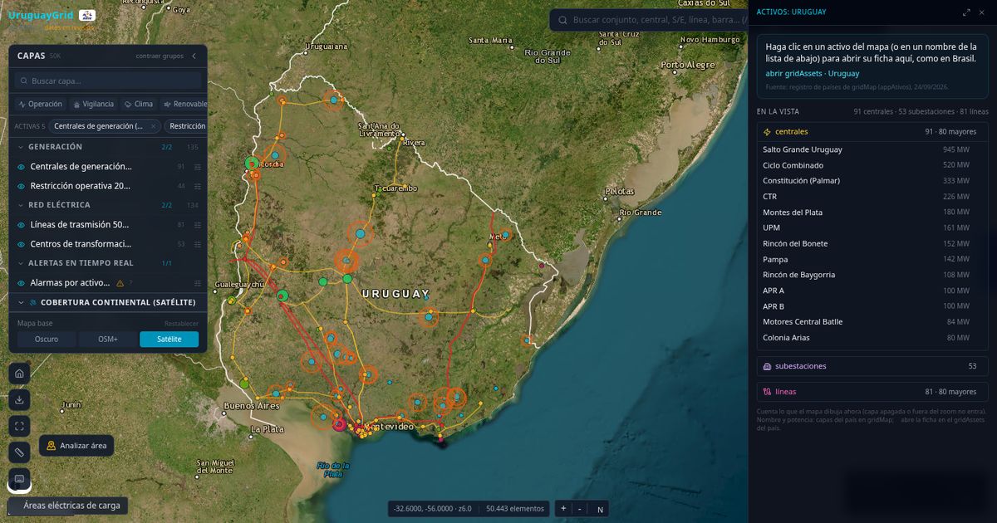
Task: Expand the líneas section
Action: point(872,392)
